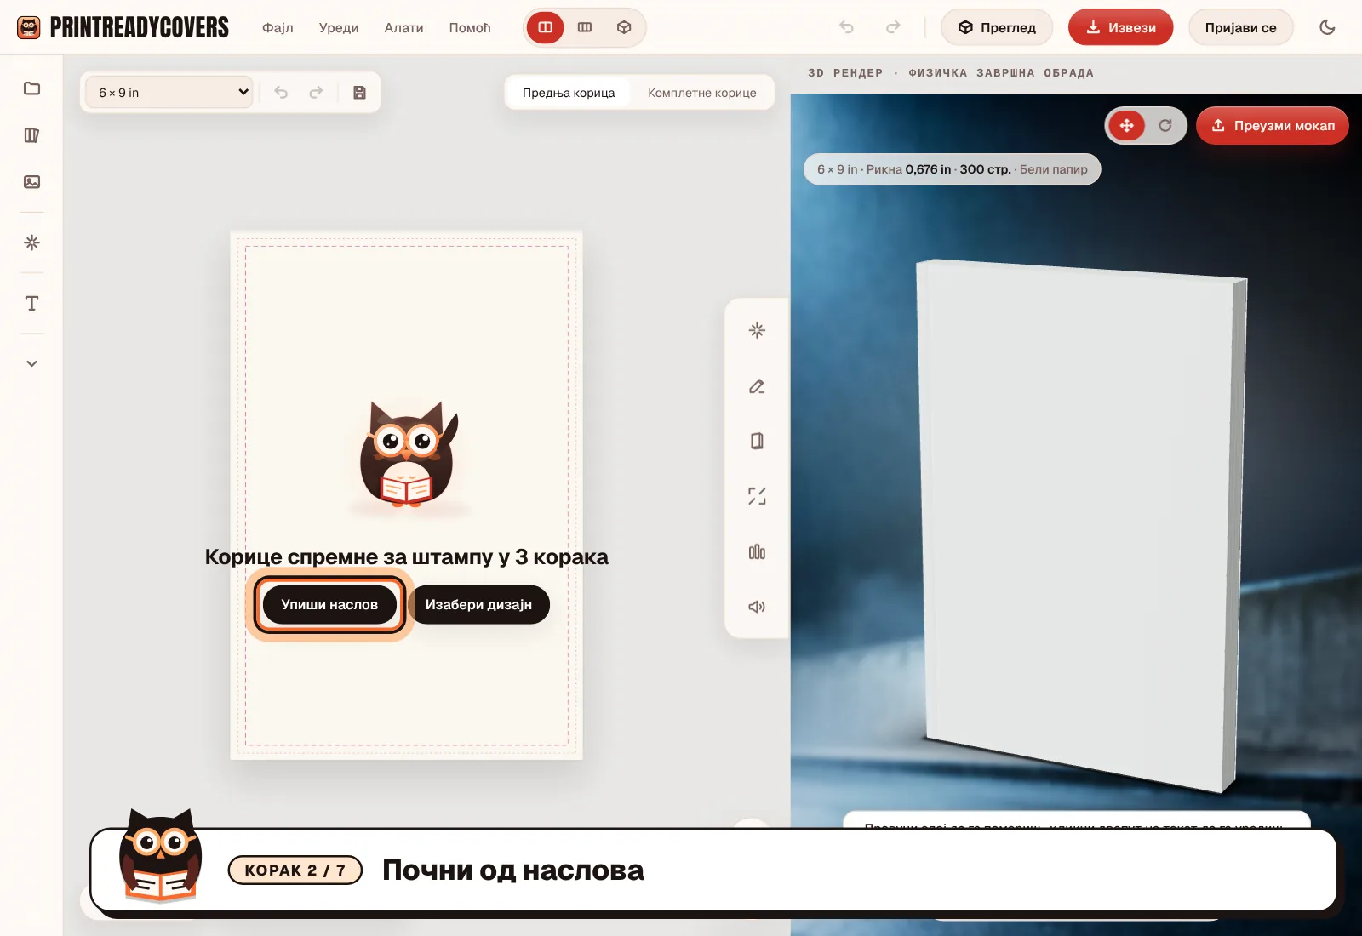Click the megaphone icon in side panel

757,607
